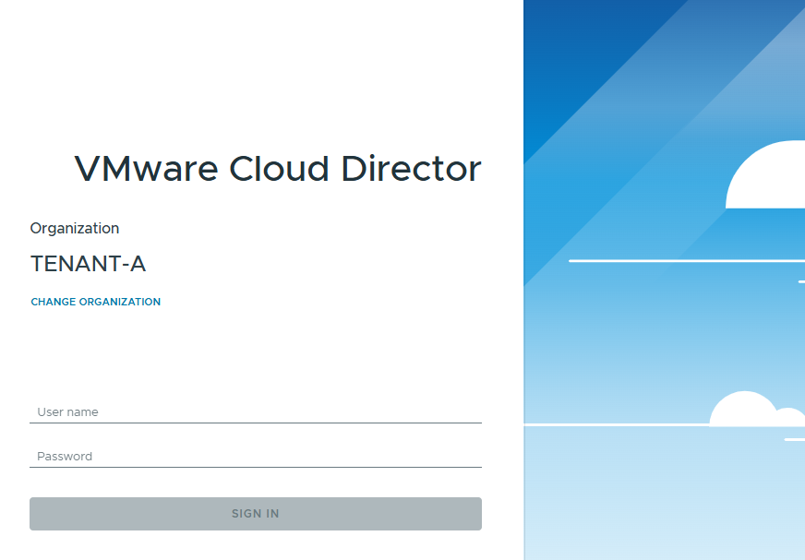Click the VMware Cloud Director title
The image size is (805, 560).
click(x=278, y=168)
